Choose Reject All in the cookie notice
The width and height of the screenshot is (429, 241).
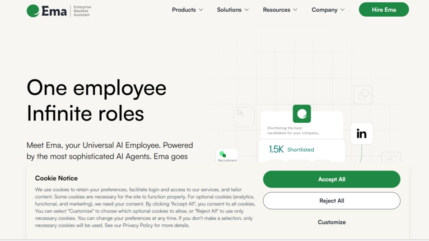click(331, 201)
